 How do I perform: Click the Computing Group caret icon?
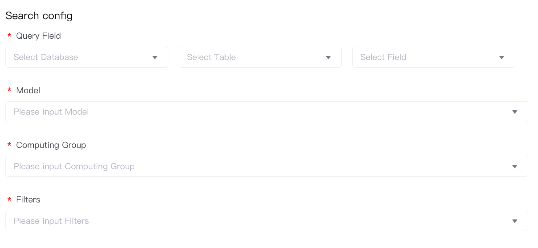click(515, 167)
